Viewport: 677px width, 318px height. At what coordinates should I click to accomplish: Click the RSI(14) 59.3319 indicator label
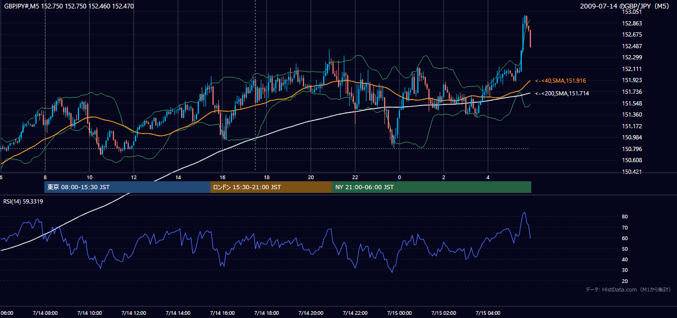23,201
